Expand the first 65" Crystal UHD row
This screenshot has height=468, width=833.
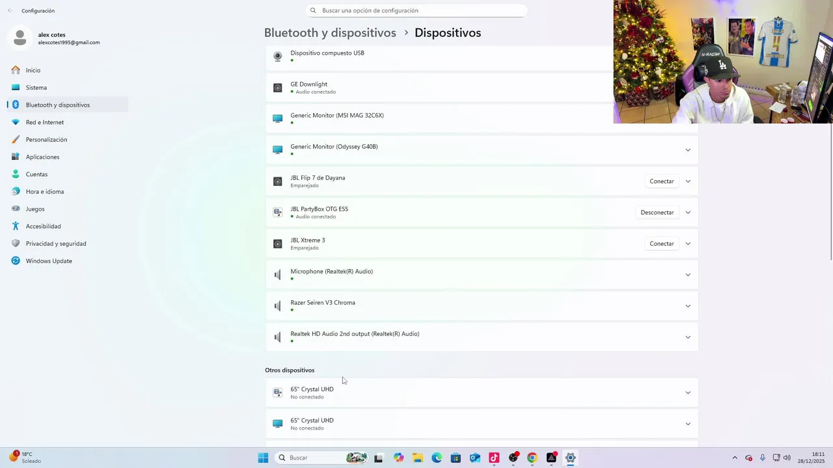click(x=688, y=393)
